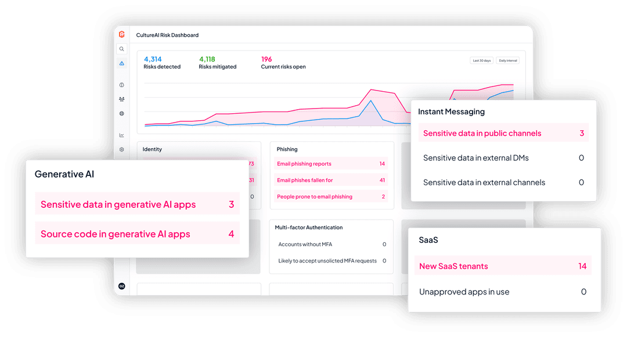Open the New SaaS tenants row
This screenshot has height=338, width=627.
[x=503, y=266]
